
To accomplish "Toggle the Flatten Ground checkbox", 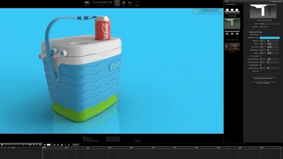I will pyautogui.click(x=260, y=34).
